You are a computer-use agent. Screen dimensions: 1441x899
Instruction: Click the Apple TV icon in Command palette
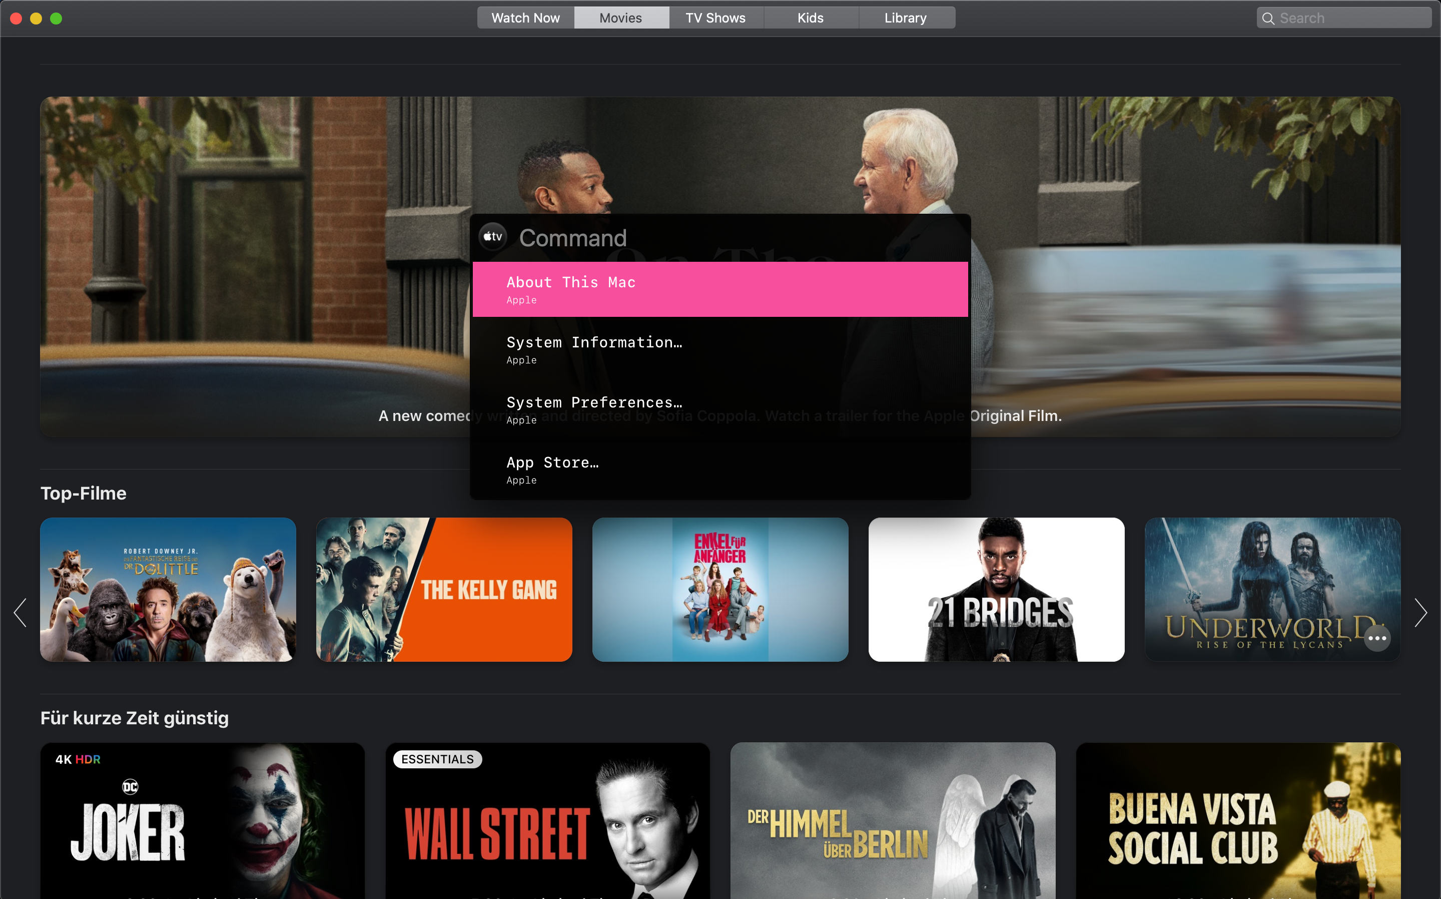click(493, 237)
